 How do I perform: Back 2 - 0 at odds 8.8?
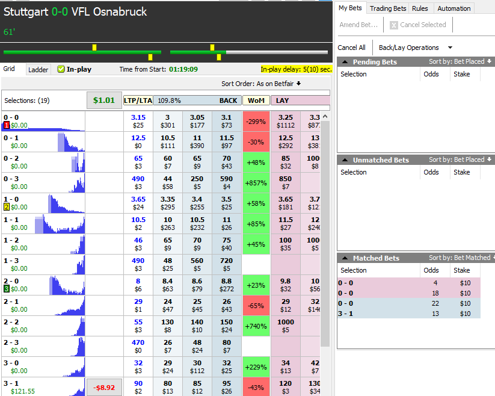[x=227, y=285]
